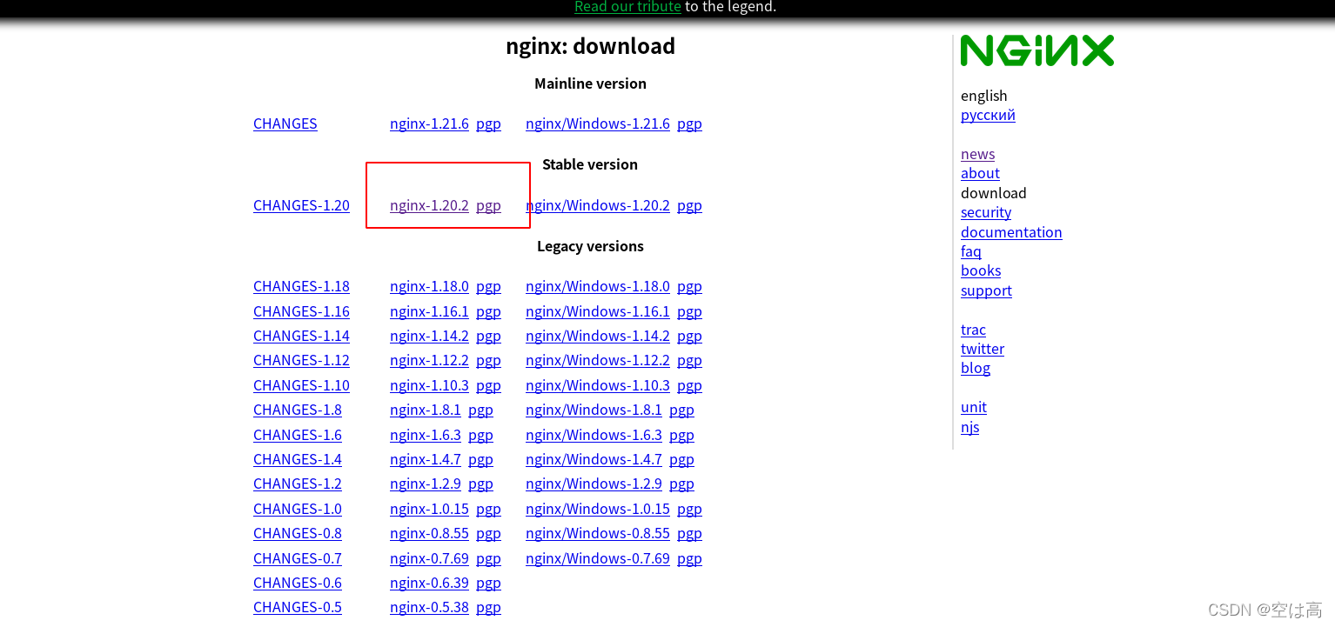The image size is (1335, 627).
Task: Download nginx-1.21.6 source
Action: coord(429,123)
